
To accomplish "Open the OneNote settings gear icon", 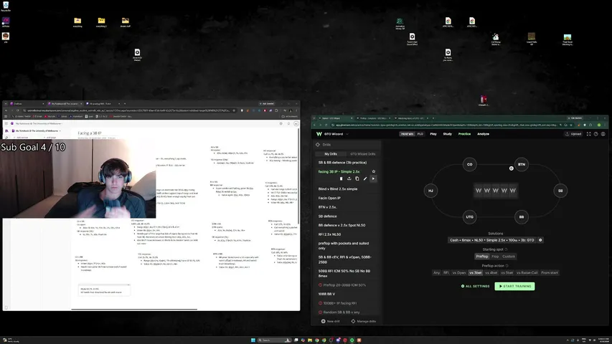I will pos(281,124).
